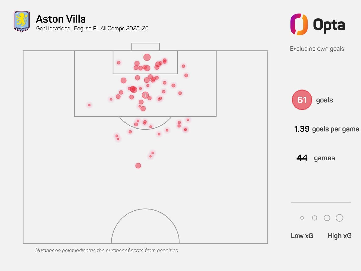Image resolution: width=361 pixels, height=271 pixels.
Task: Click the penalty goal marker labeled 1
Action: (x=145, y=95)
